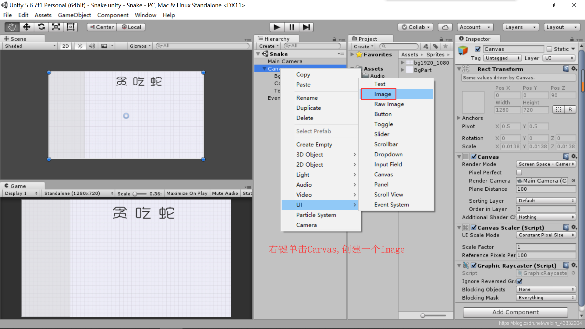Open Standalone resolution dropdown in Game view
This screenshot has width=585, height=329.
click(78, 193)
